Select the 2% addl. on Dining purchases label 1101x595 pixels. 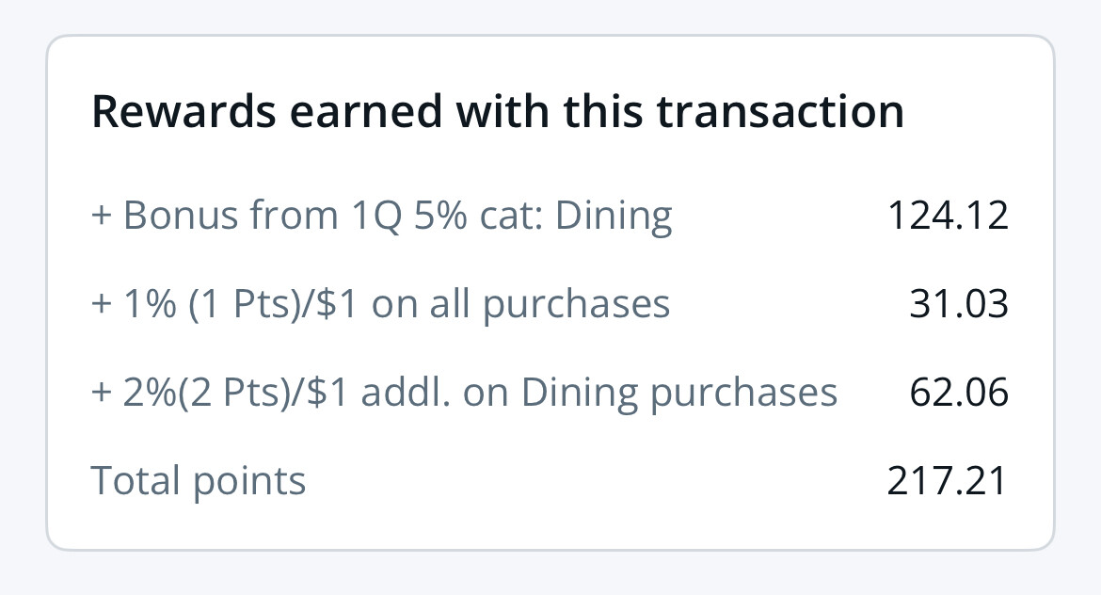coord(464,393)
